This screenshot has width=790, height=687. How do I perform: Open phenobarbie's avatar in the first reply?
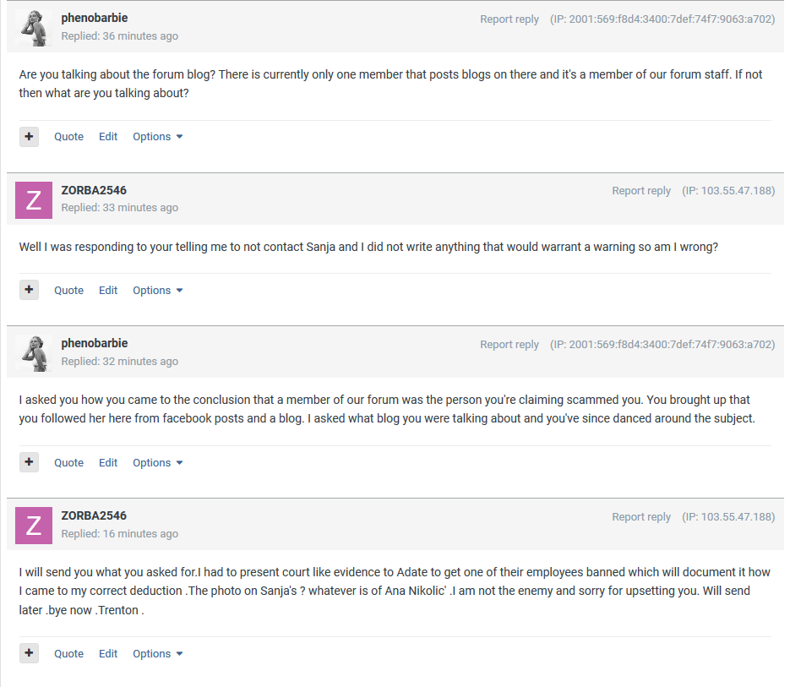point(34,28)
